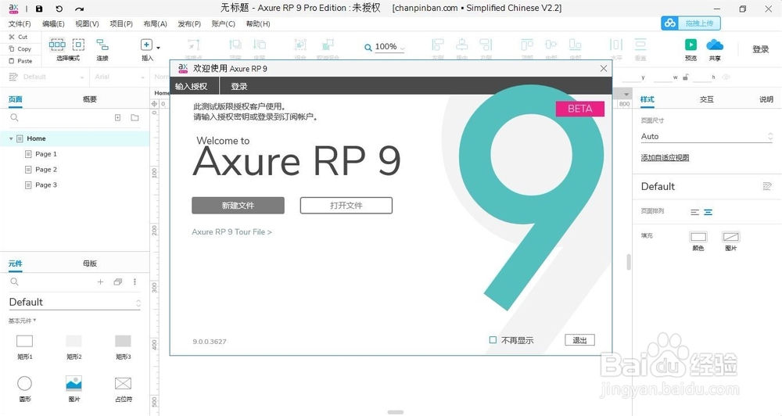Click the pages panel search icon
This screenshot has width=782, height=416.
click(14, 118)
